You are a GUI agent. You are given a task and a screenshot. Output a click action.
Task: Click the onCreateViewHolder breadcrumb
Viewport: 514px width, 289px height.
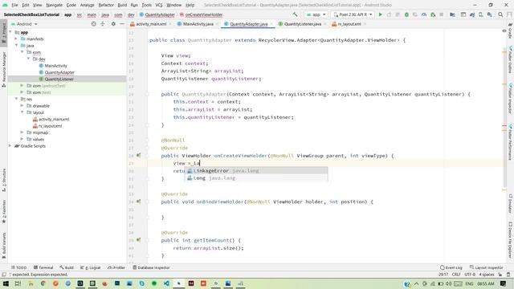203,14
